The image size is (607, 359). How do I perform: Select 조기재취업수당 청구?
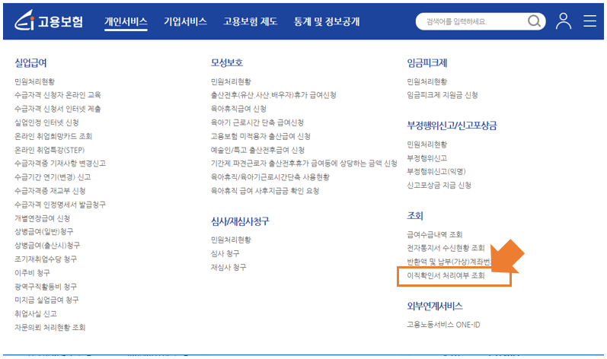pyautogui.click(x=46, y=259)
